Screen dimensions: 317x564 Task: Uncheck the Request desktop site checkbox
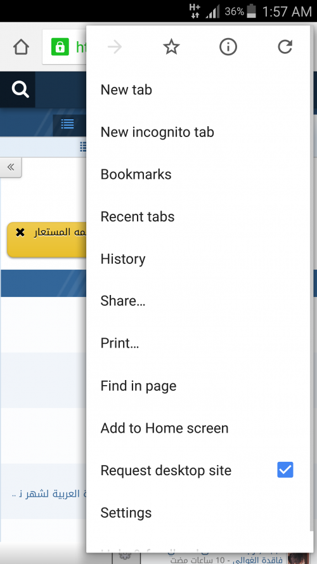click(x=285, y=469)
